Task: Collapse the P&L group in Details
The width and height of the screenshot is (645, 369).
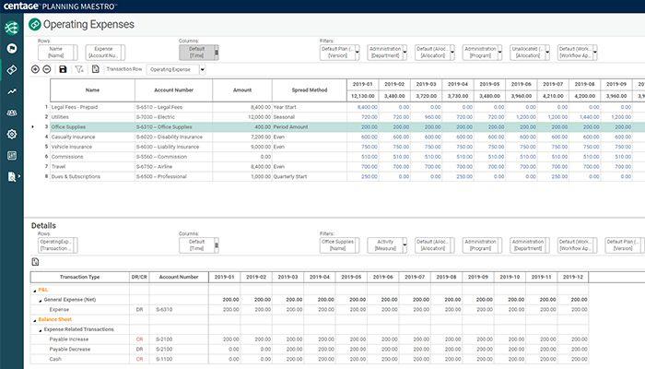Action: (35, 291)
